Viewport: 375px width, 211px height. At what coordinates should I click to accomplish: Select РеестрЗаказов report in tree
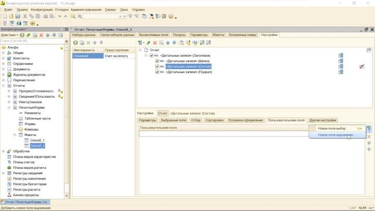pyautogui.click(x=30, y=102)
